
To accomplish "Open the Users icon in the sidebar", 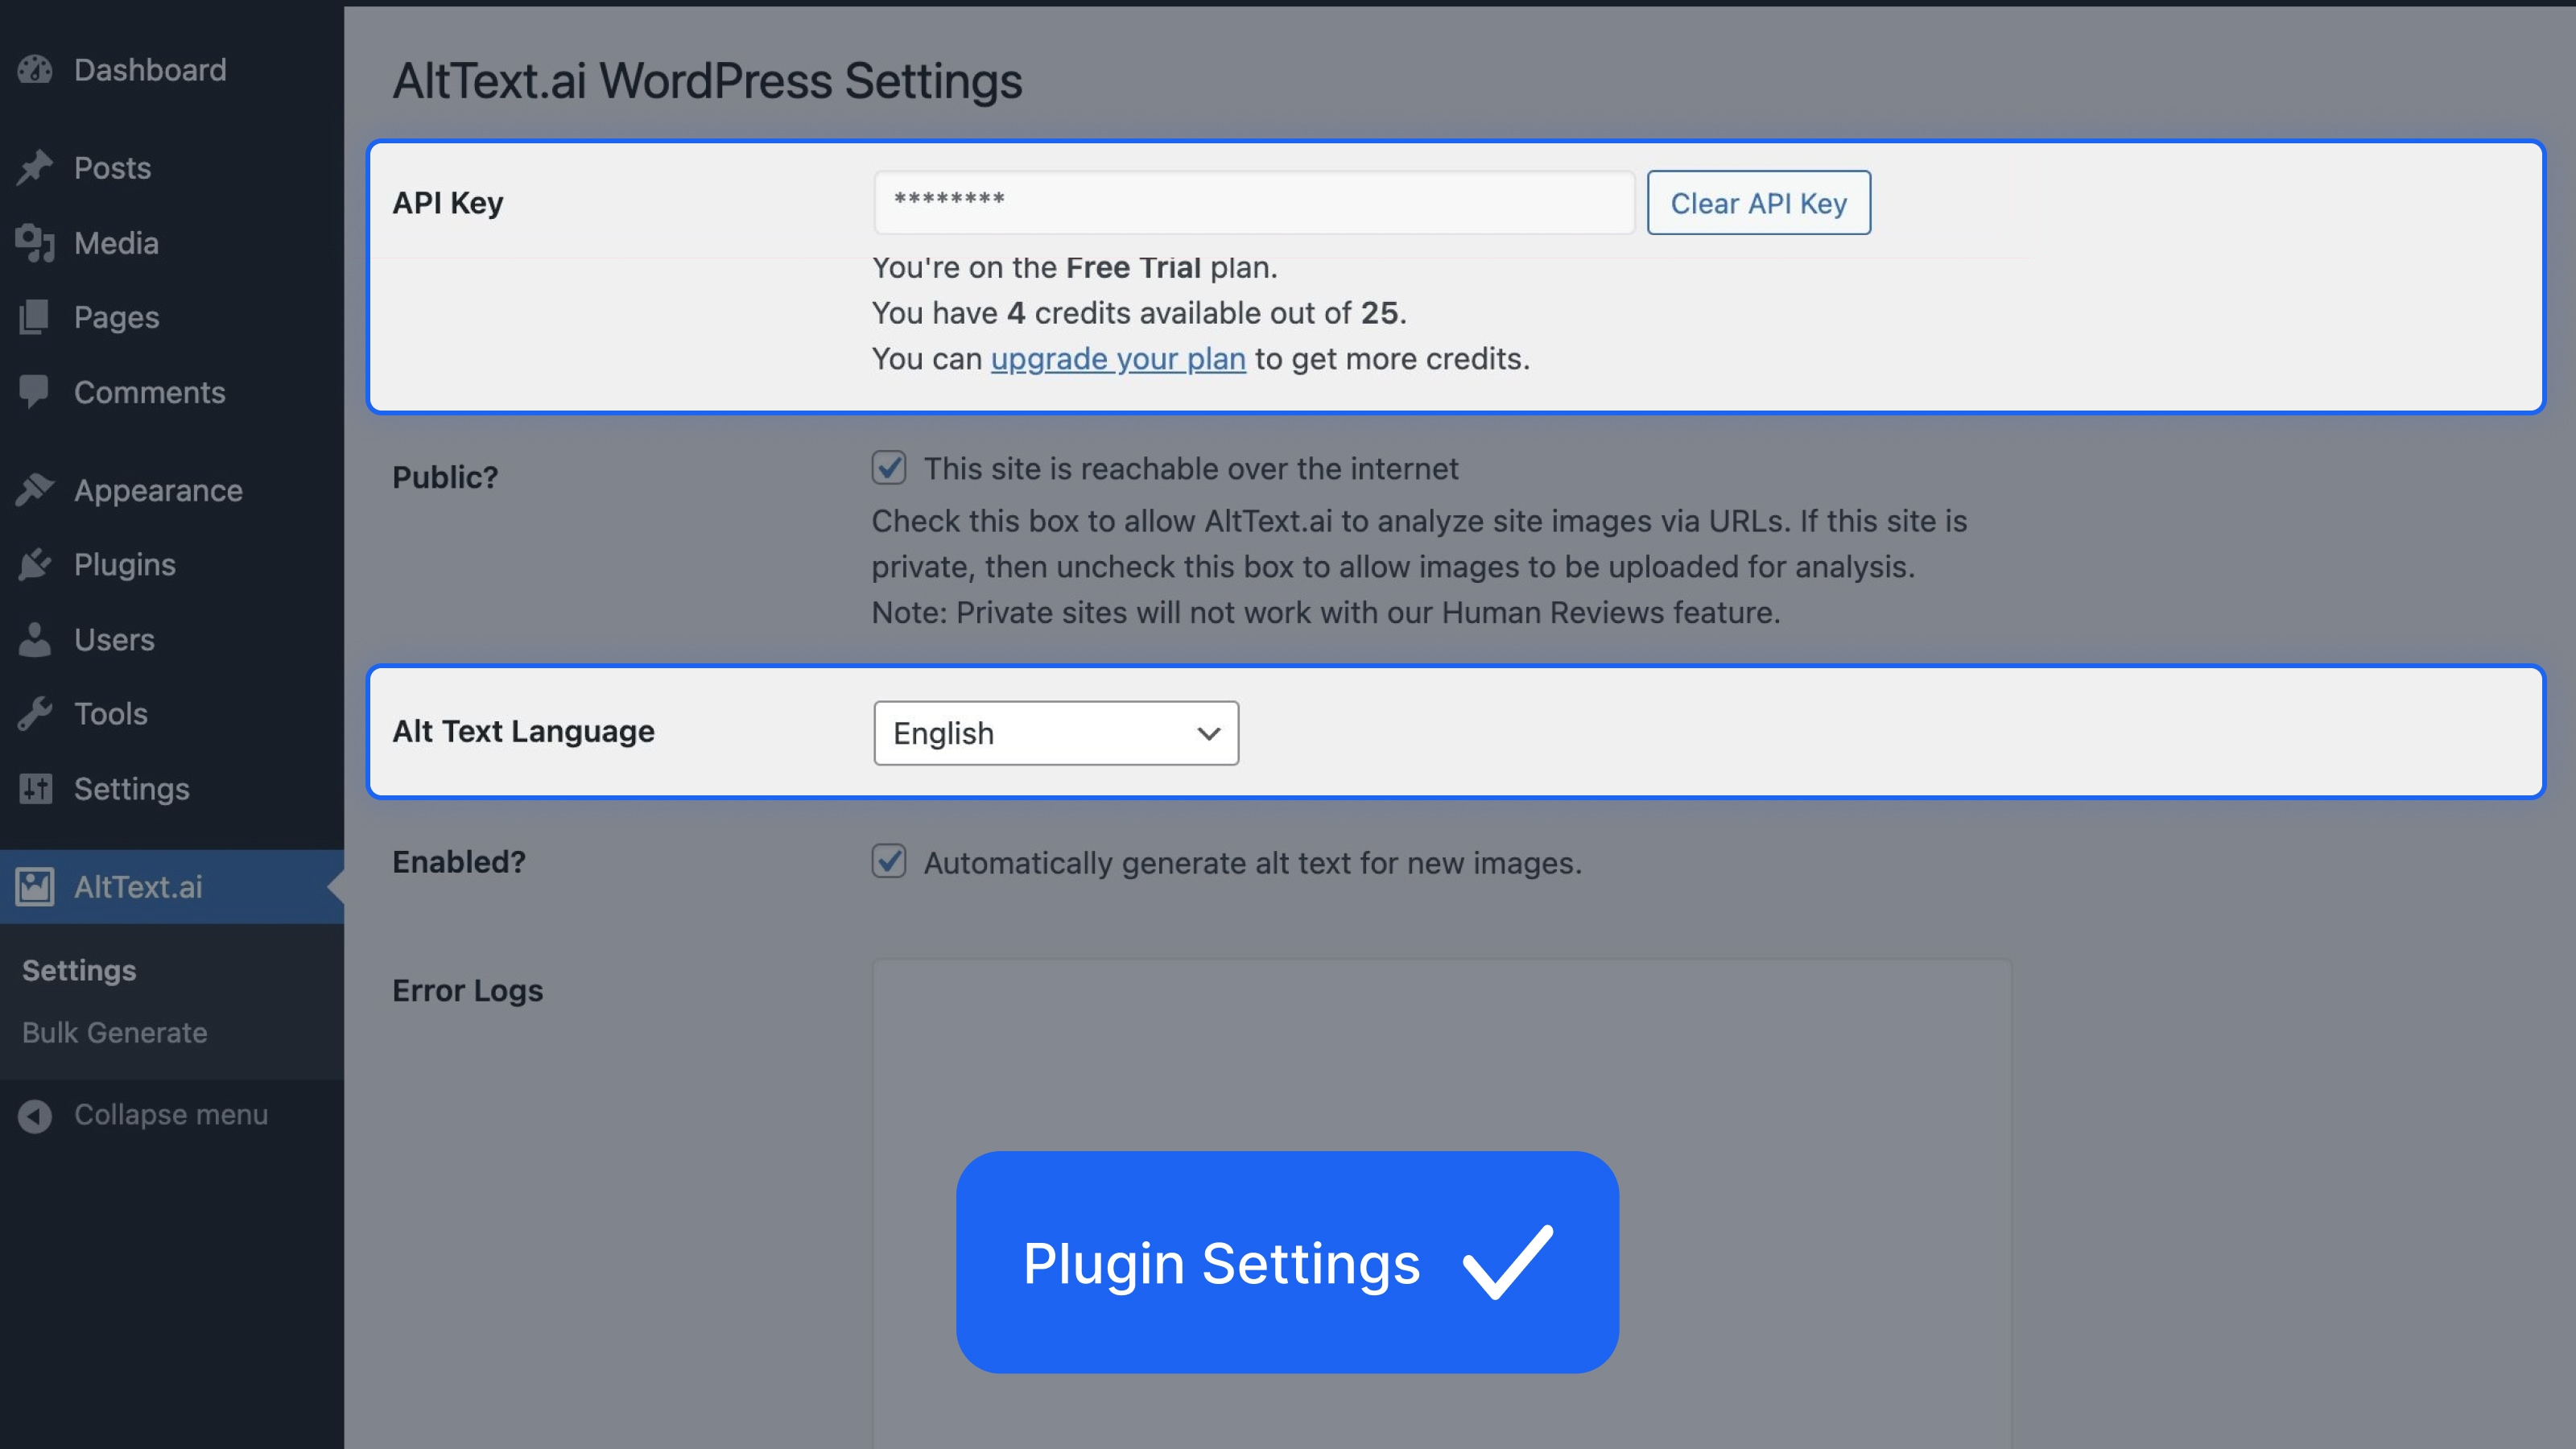I will click(x=36, y=640).
